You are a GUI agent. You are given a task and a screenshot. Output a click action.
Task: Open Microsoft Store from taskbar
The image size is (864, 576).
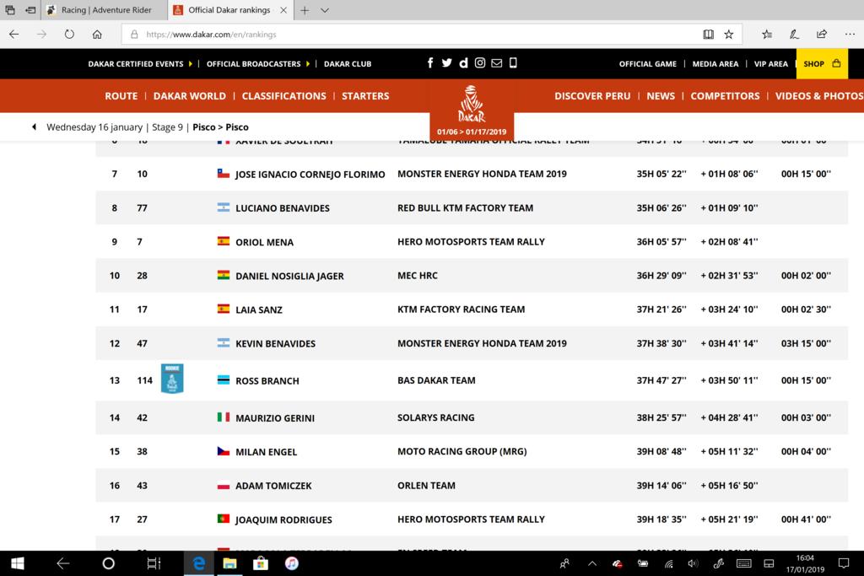(261, 563)
